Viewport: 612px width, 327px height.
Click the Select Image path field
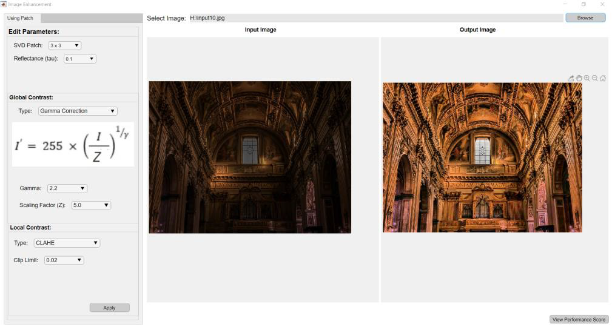pos(376,18)
